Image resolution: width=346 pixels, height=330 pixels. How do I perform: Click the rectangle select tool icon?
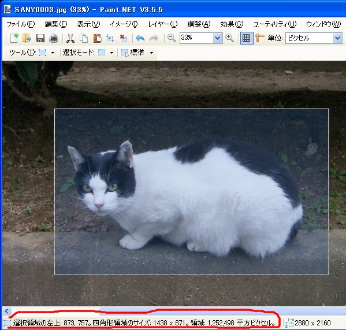(42, 53)
